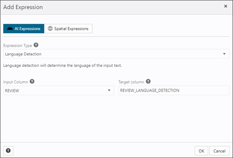The width and height of the screenshot is (233, 158).
Task: Click the help icon beside Expression Type
Action: click(36, 45)
